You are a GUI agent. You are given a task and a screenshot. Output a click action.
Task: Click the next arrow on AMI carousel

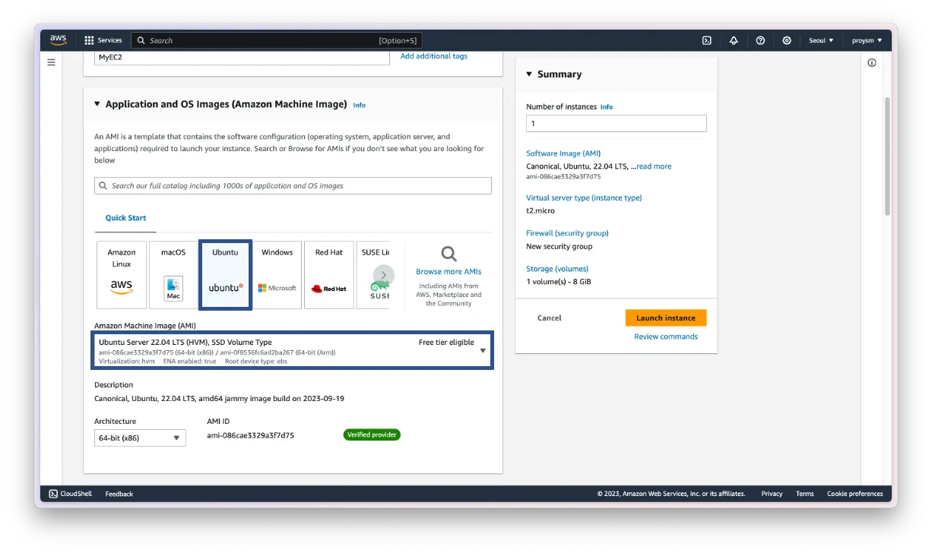[384, 275]
